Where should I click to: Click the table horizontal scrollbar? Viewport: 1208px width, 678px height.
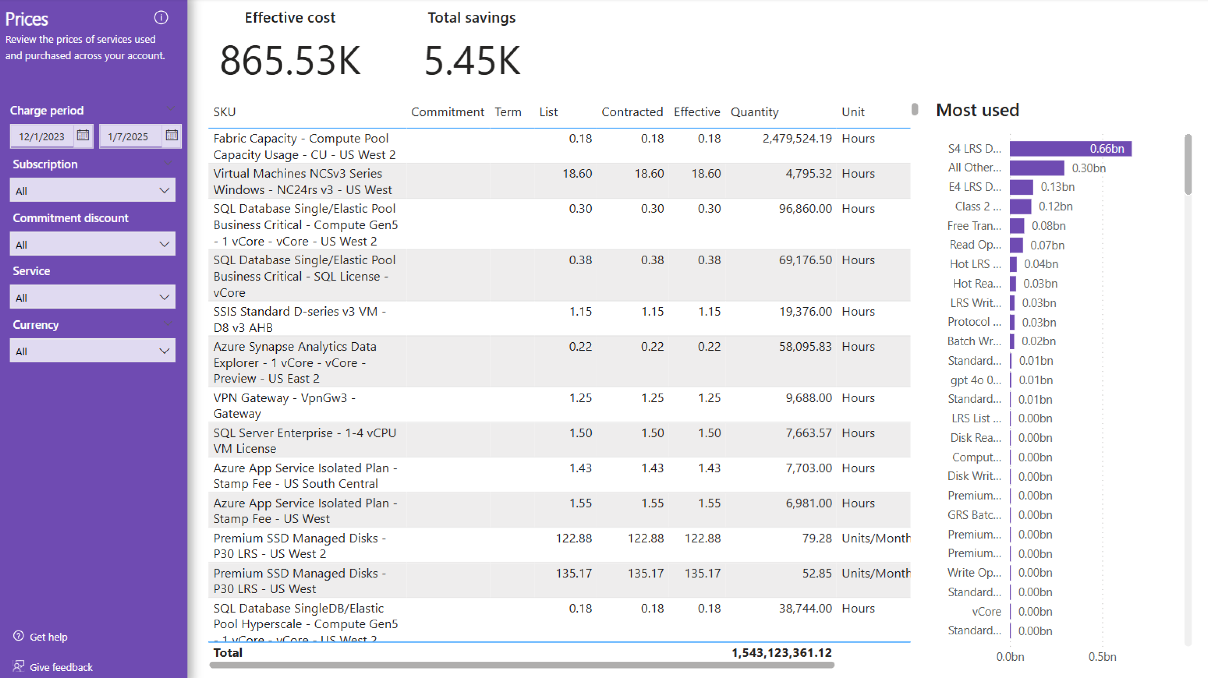click(521, 665)
